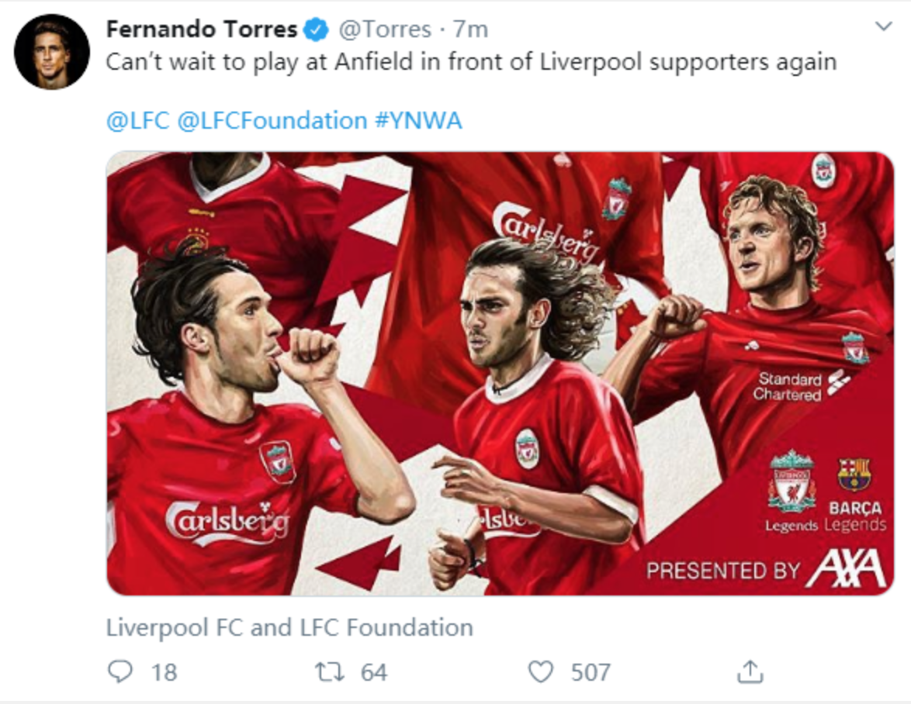Open the share tweet icon
Image resolution: width=911 pixels, height=704 pixels.
[x=750, y=671]
